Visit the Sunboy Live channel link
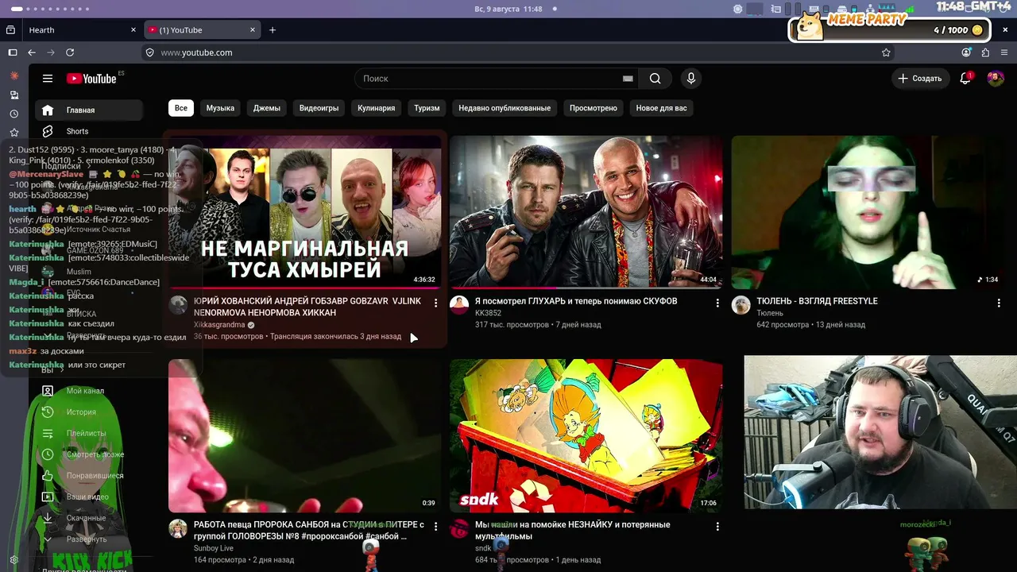 click(x=214, y=548)
